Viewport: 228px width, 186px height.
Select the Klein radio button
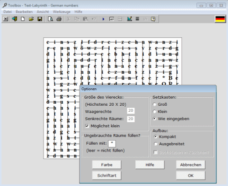[x=154, y=111]
